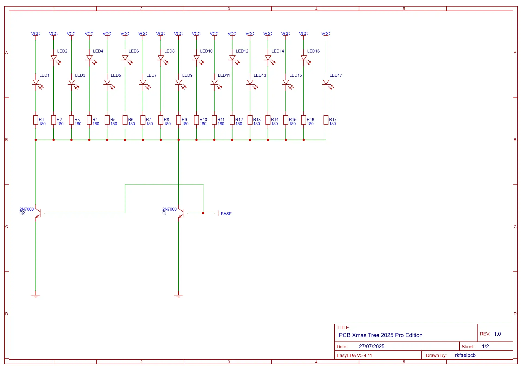Click the 180 value under R2
Screen dimensions: 522x370
[x=60, y=124]
